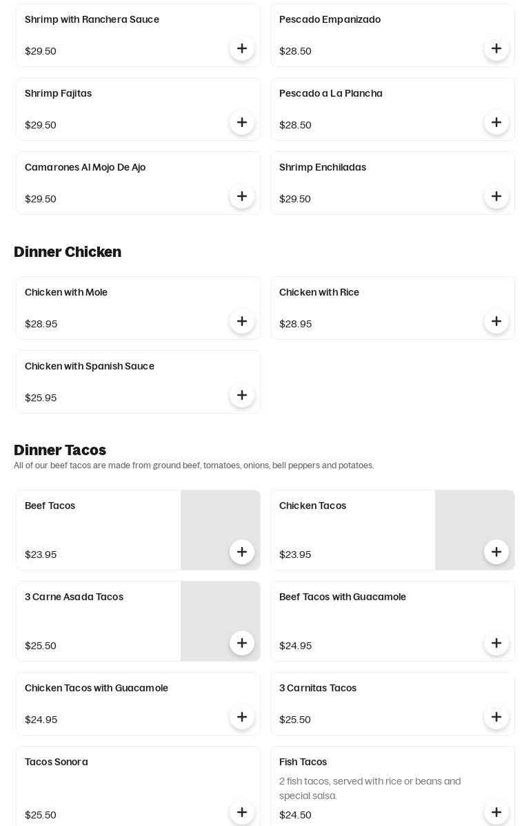Screen dimensions: 531x826
Task: Add Chicken with Rice to order
Action: tap(497, 321)
